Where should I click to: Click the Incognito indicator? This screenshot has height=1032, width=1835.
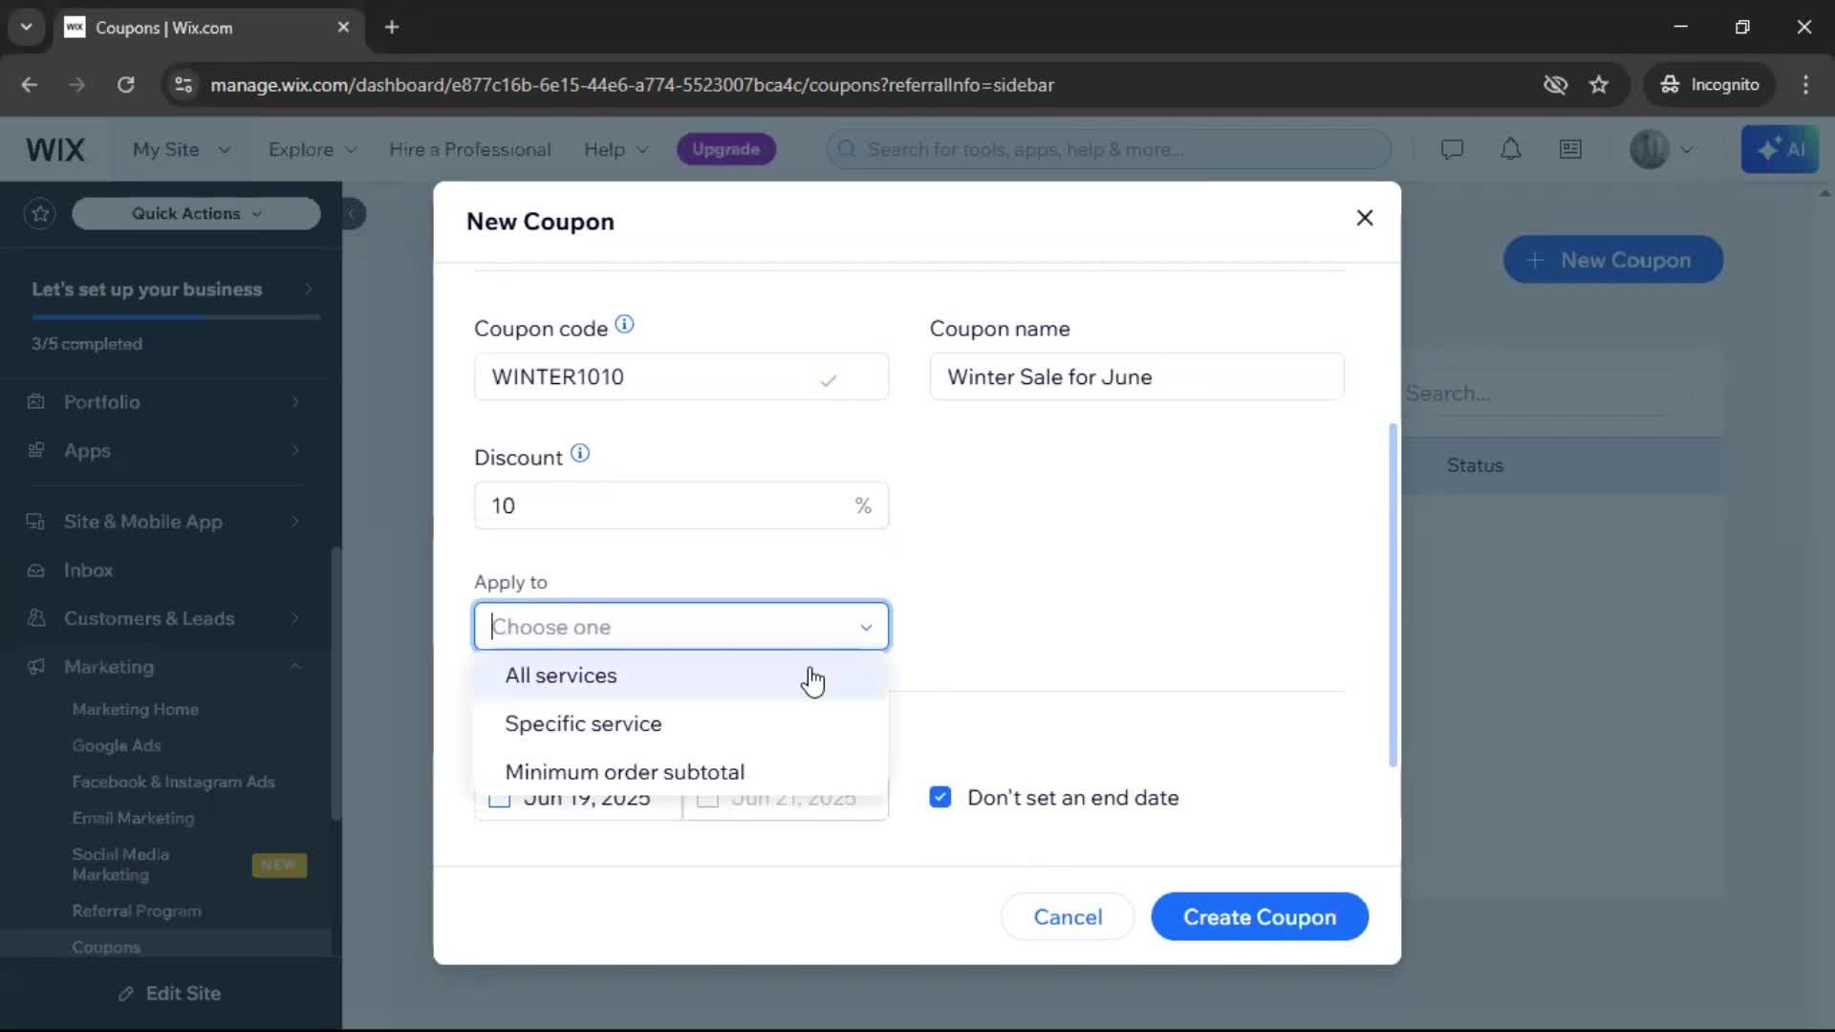pyautogui.click(x=1710, y=85)
